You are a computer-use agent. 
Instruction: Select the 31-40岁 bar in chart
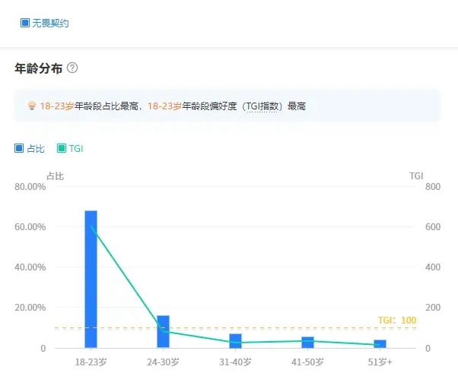pos(235,341)
